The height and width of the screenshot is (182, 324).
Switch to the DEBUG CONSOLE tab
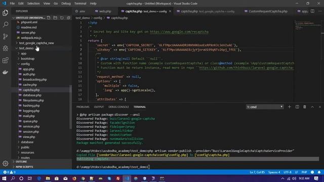click(118, 107)
